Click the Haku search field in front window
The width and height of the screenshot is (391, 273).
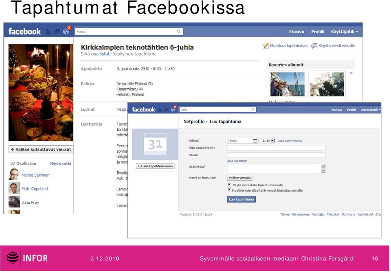pos(215,109)
